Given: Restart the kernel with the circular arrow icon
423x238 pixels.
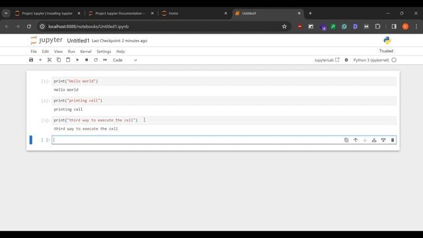Looking at the screenshot, I should 96,60.
